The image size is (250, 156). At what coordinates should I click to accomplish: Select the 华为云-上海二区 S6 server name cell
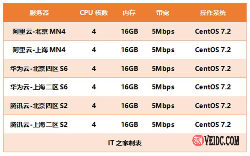click(39, 87)
